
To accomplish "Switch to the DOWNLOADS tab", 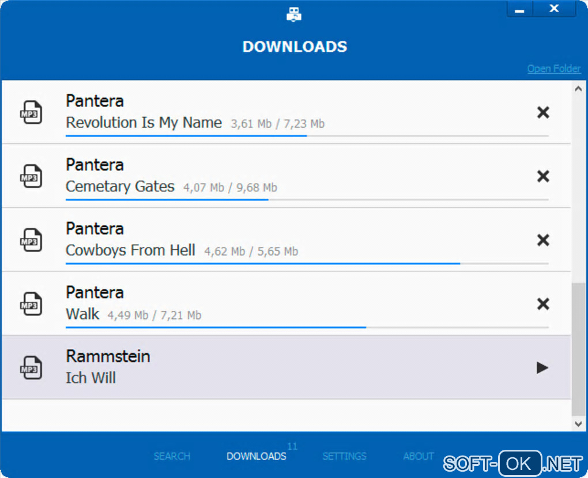I will click(257, 456).
